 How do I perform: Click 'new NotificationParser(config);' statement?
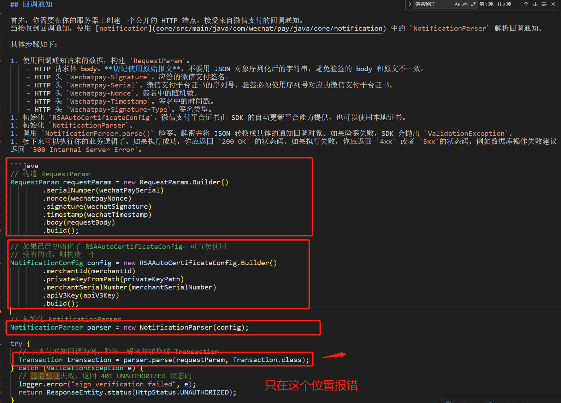pyautogui.click(x=186, y=328)
